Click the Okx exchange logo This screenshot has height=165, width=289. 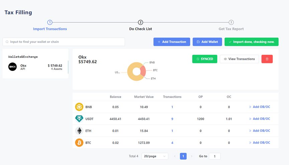pyautogui.click(x=13, y=67)
